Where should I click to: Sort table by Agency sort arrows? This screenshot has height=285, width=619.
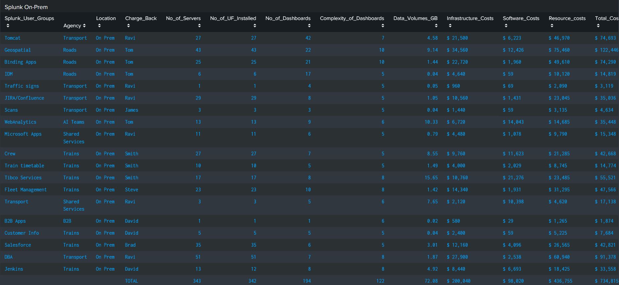pos(84,26)
